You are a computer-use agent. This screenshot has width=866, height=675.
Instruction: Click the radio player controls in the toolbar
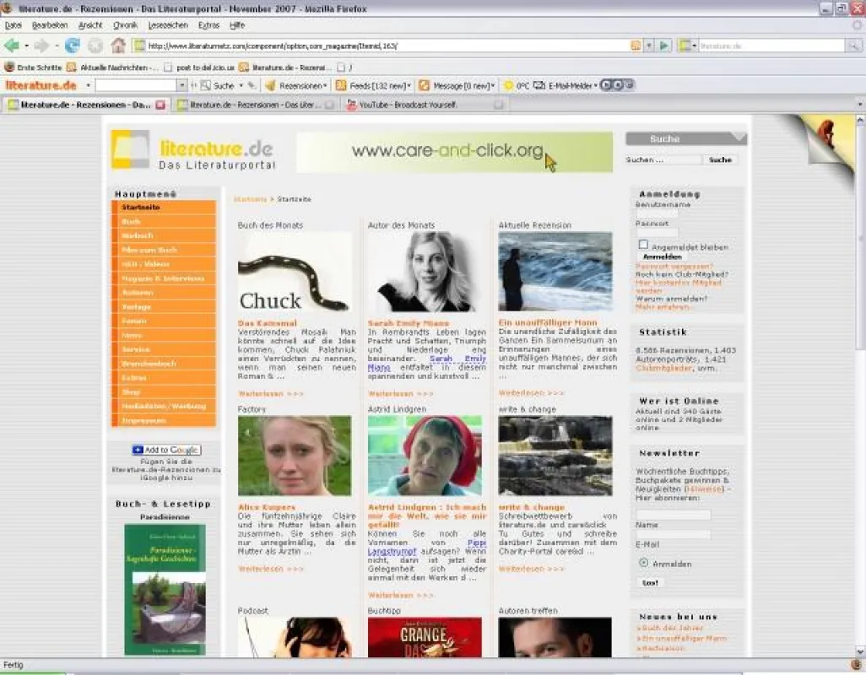pos(618,85)
